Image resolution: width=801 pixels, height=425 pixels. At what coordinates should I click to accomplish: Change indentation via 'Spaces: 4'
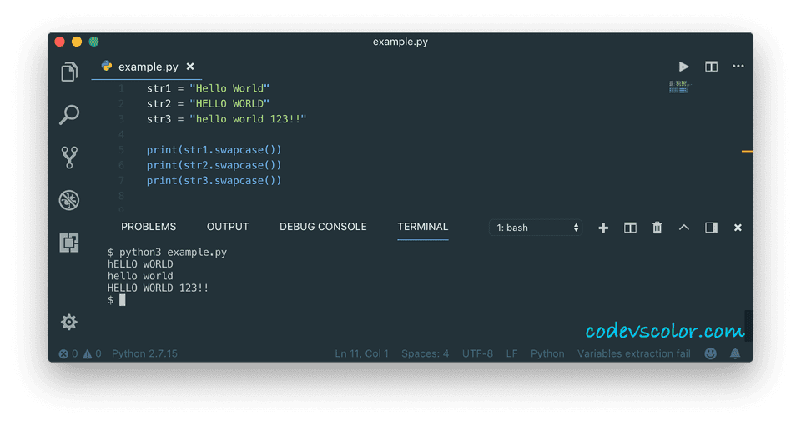point(425,353)
